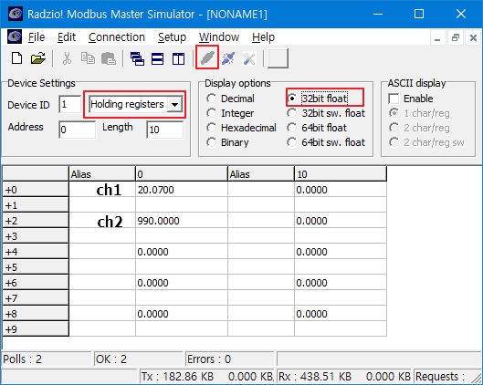Create a new document with New icon
The image size is (483, 385).
(x=16, y=58)
